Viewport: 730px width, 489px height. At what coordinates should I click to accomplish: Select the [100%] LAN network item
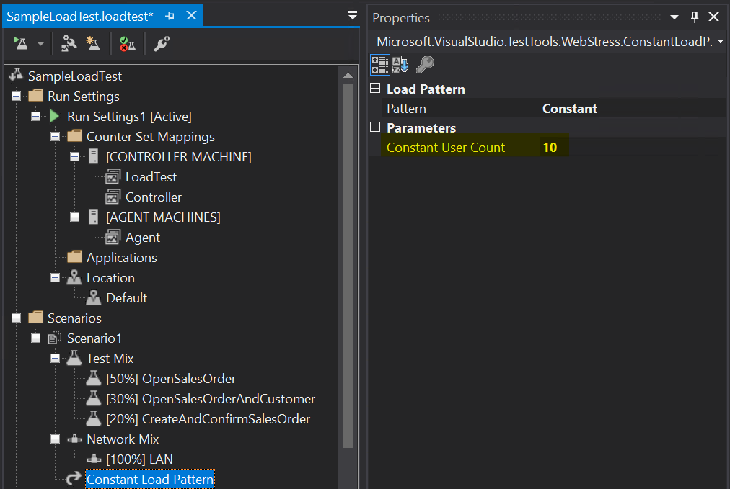[x=139, y=459]
